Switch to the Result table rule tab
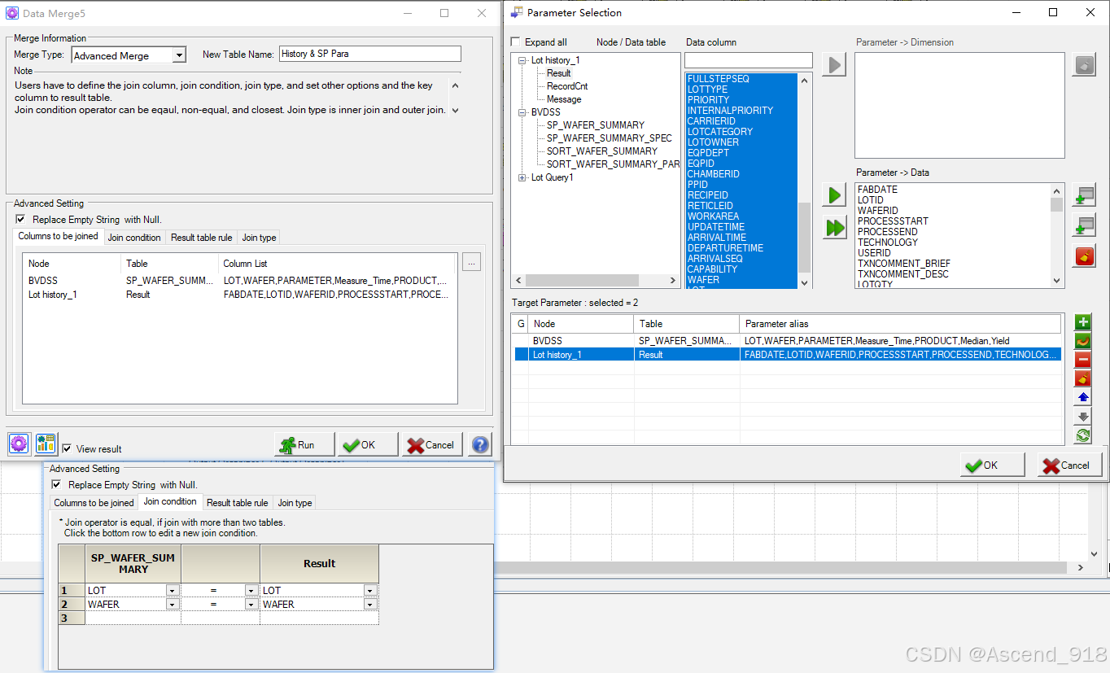This screenshot has width=1110, height=673. tap(201, 237)
